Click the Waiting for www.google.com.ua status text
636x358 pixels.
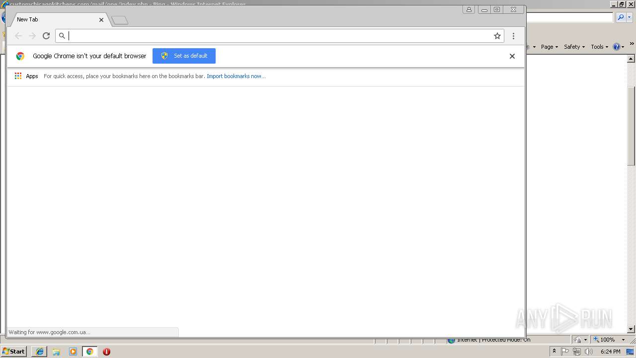tap(49, 332)
